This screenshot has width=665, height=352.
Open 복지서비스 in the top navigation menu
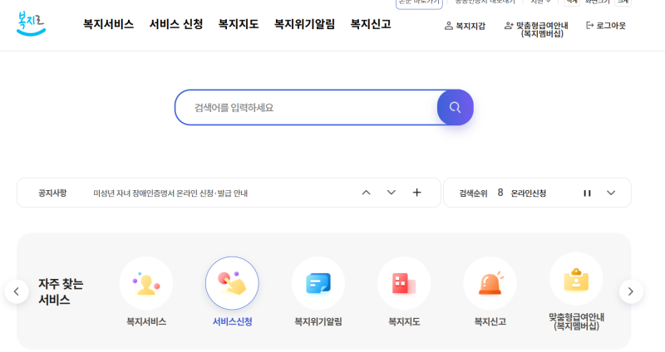pos(108,24)
